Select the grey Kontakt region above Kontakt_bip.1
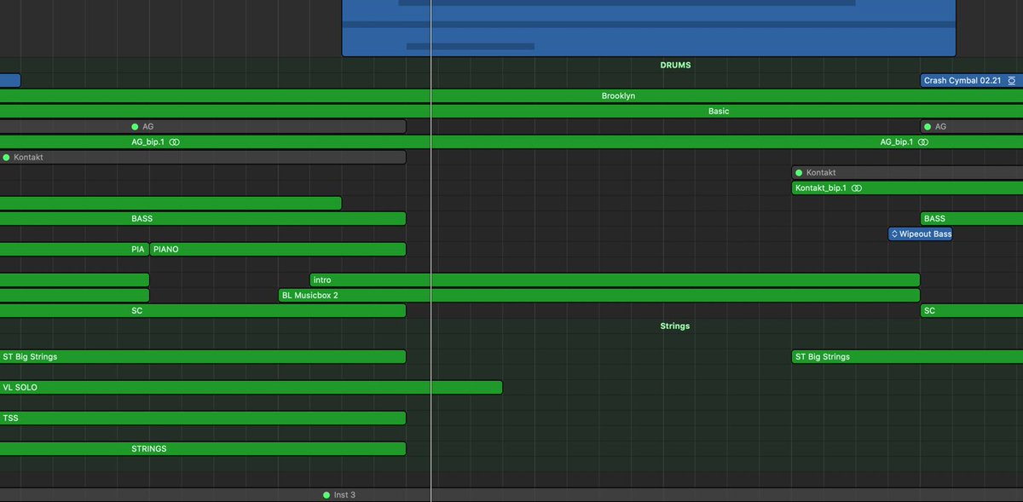The image size is (1023, 502). coord(907,173)
